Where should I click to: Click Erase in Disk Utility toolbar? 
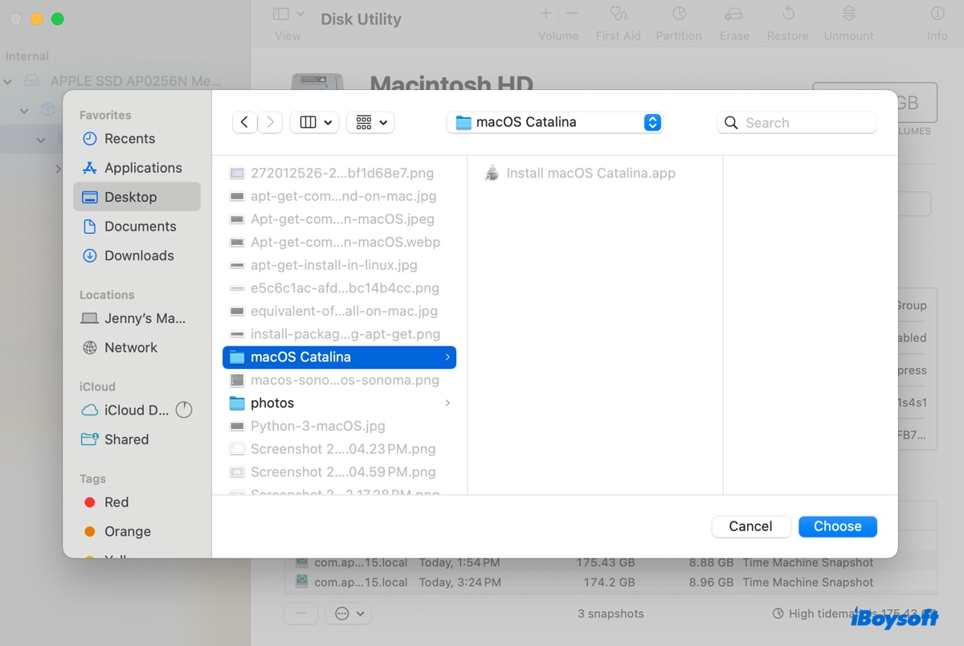pos(734,23)
